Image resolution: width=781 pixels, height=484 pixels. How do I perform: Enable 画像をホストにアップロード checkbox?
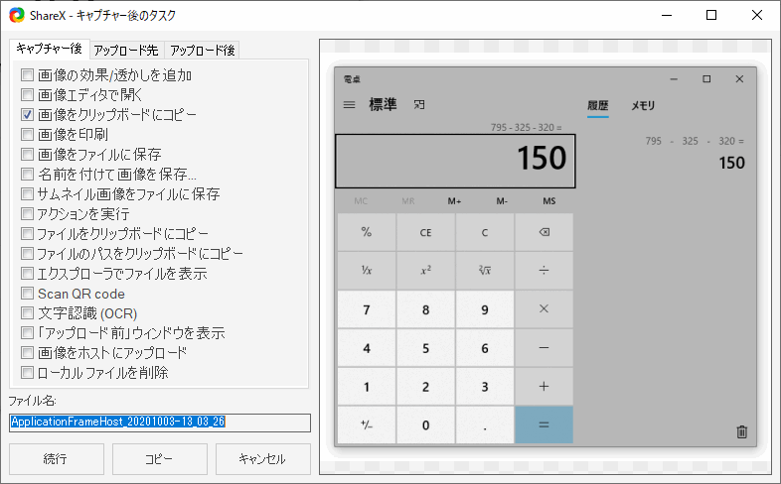click(28, 353)
